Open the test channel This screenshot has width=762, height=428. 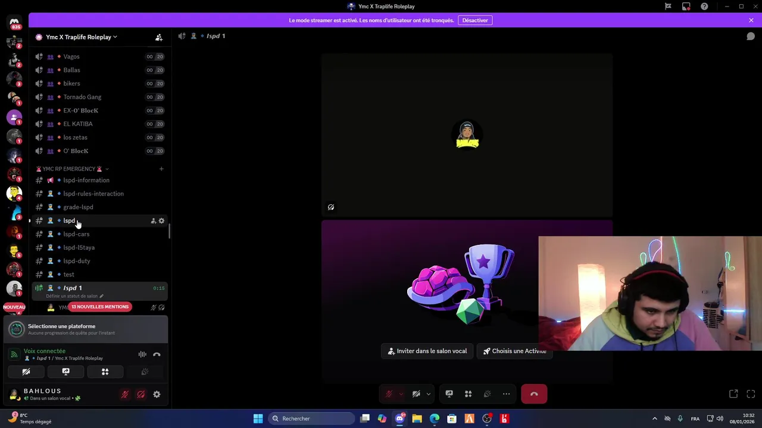coord(99,275)
